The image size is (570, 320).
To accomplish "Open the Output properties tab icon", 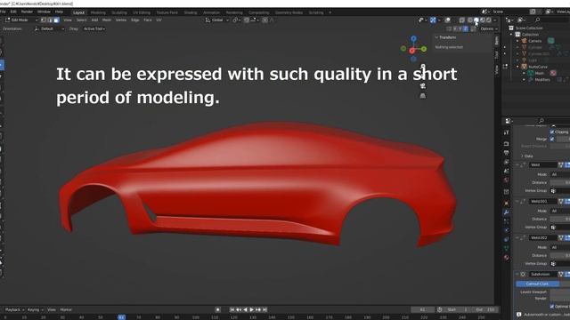I will pyautogui.click(x=507, y=153).
